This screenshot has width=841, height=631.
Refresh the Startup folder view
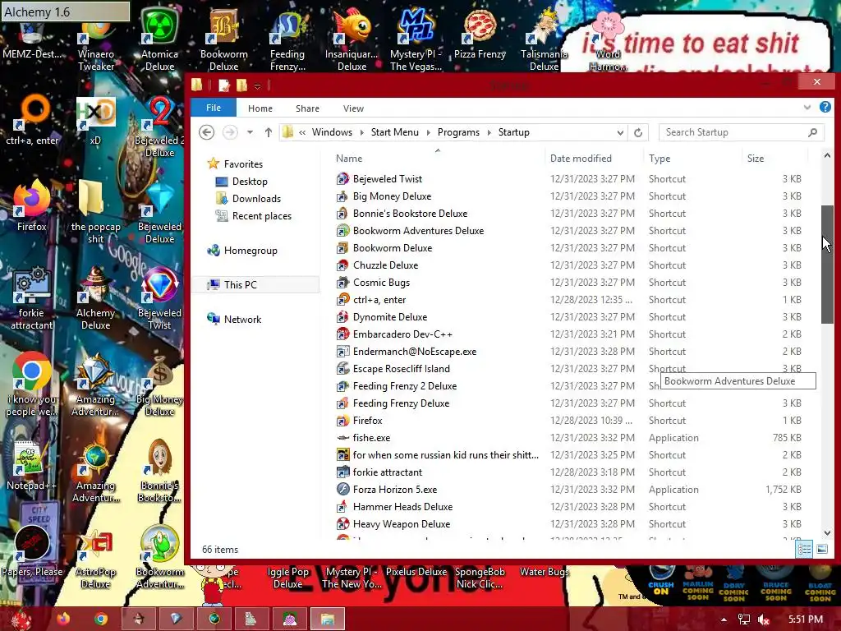coord(637,132)
